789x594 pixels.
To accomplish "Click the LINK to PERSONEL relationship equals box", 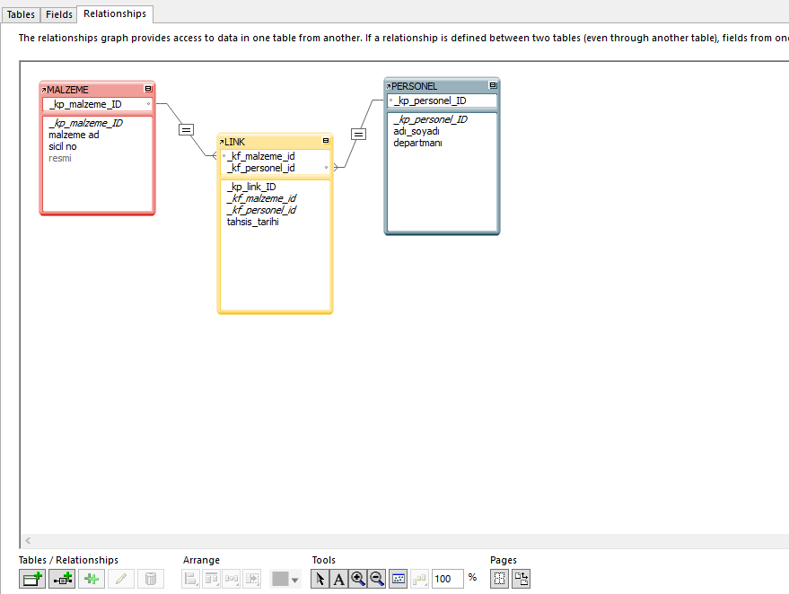I will 358,134.
